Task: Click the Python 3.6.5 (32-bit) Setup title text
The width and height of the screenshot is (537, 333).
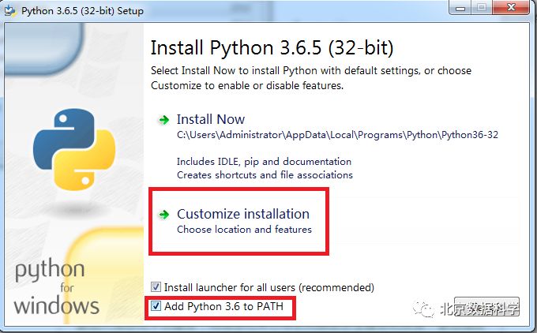Action: (x=82, y=11)
